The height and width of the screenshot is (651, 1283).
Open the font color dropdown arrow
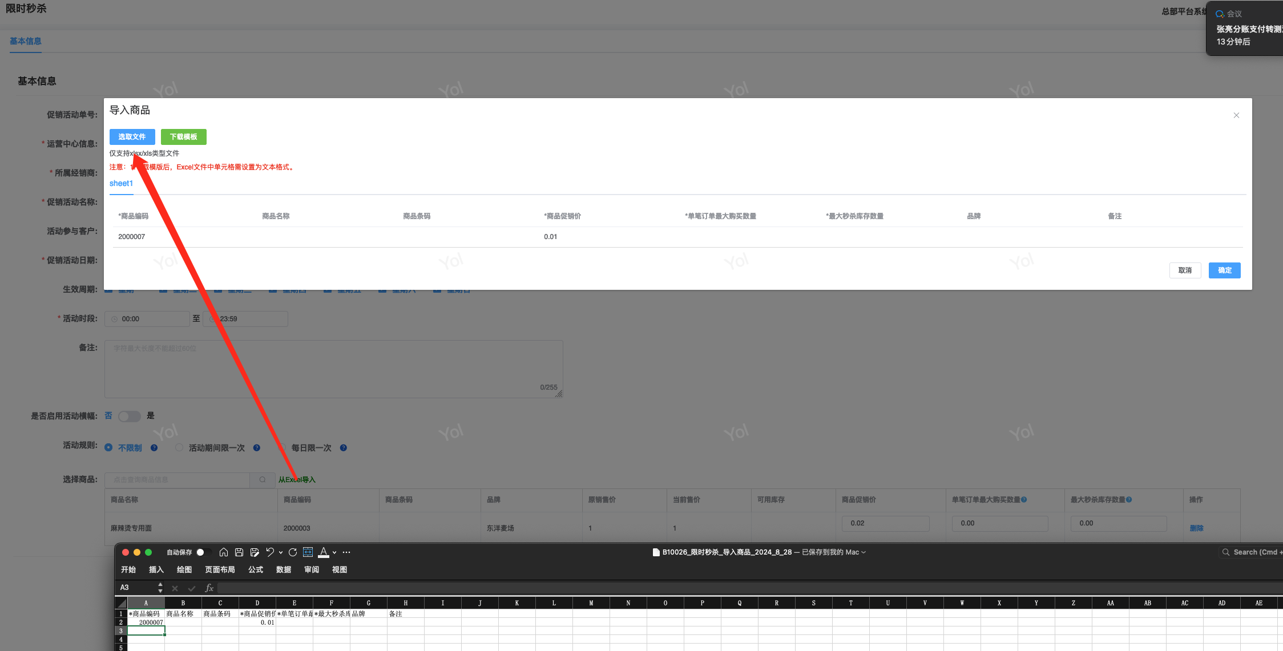tap(334, 553)
